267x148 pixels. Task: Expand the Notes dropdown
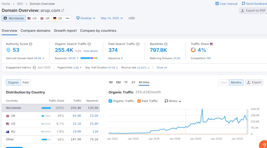173,101
